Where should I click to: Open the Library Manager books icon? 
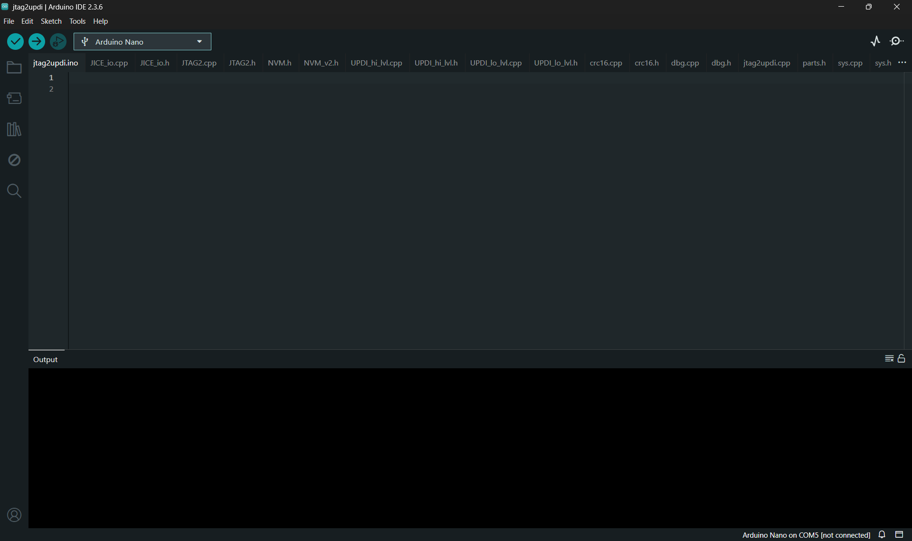click(x=14, y=129)
